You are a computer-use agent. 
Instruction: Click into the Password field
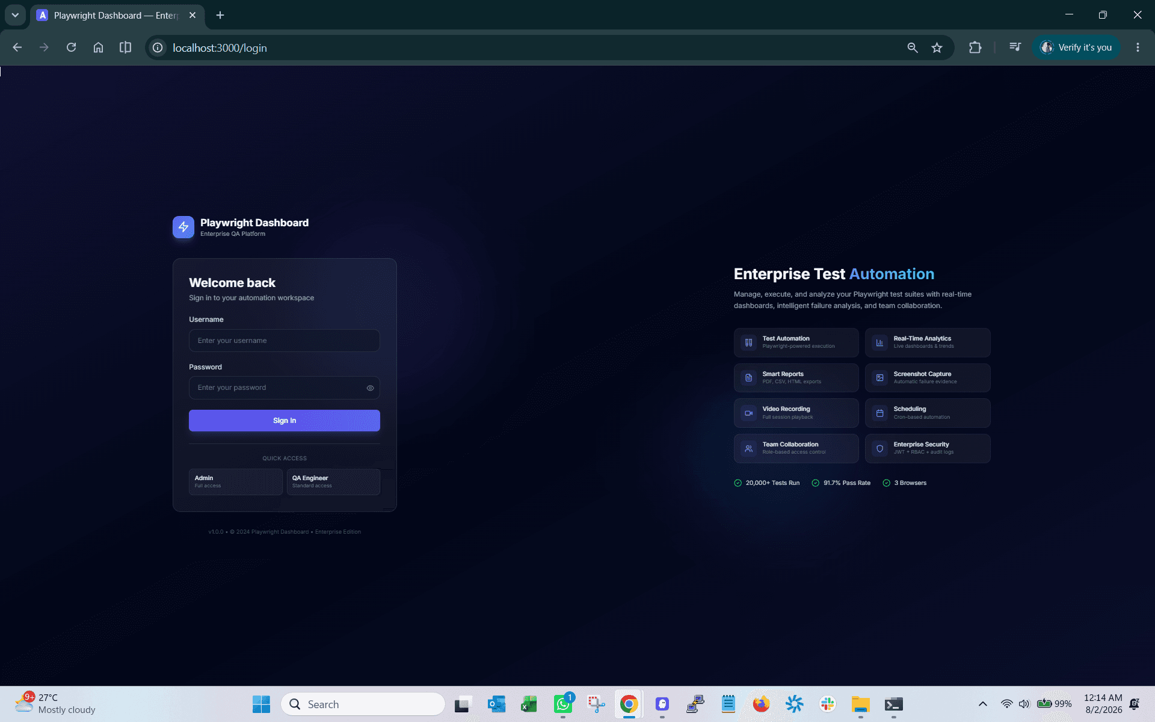tap(285, 388)
